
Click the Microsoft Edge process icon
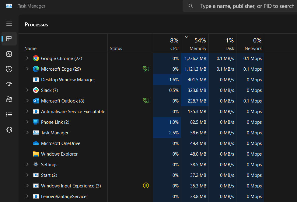point(36,69)
